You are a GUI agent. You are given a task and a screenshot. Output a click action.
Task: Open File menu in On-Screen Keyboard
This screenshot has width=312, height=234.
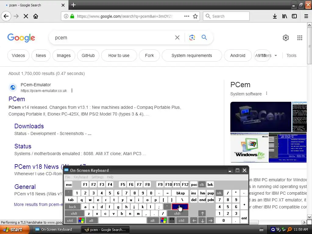pyautogui.click(x=68, y=177)
